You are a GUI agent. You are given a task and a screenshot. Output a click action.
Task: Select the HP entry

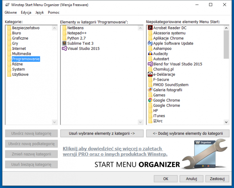pyautogui.click(x=156, y=111)
